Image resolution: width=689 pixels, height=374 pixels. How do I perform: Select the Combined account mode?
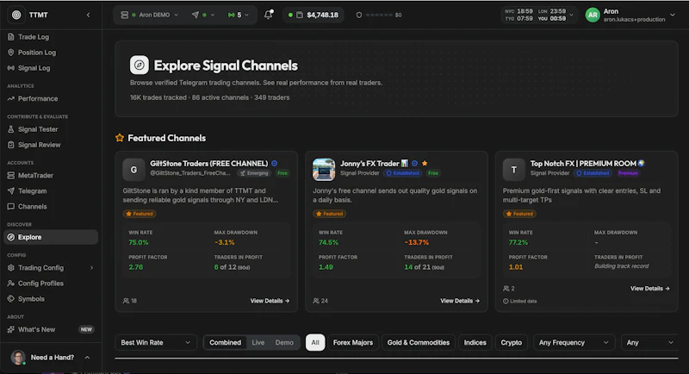[225, 342]
